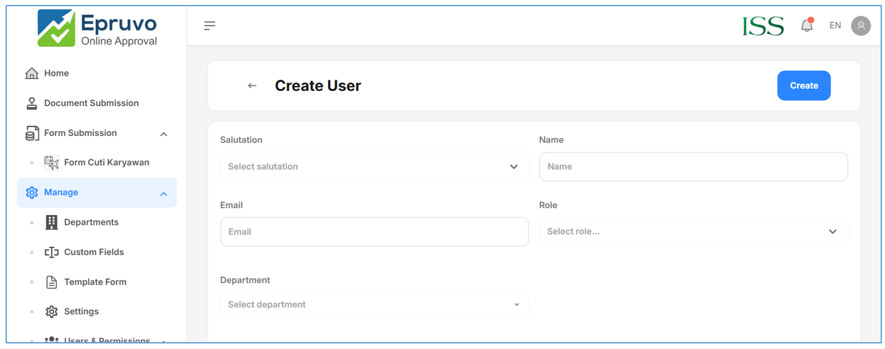885x349 pixels.
Task: Open the notification bell
Action: click(x=807, y=26)
